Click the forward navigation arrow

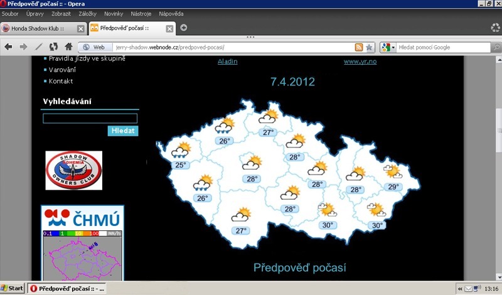tap(23, 47)
